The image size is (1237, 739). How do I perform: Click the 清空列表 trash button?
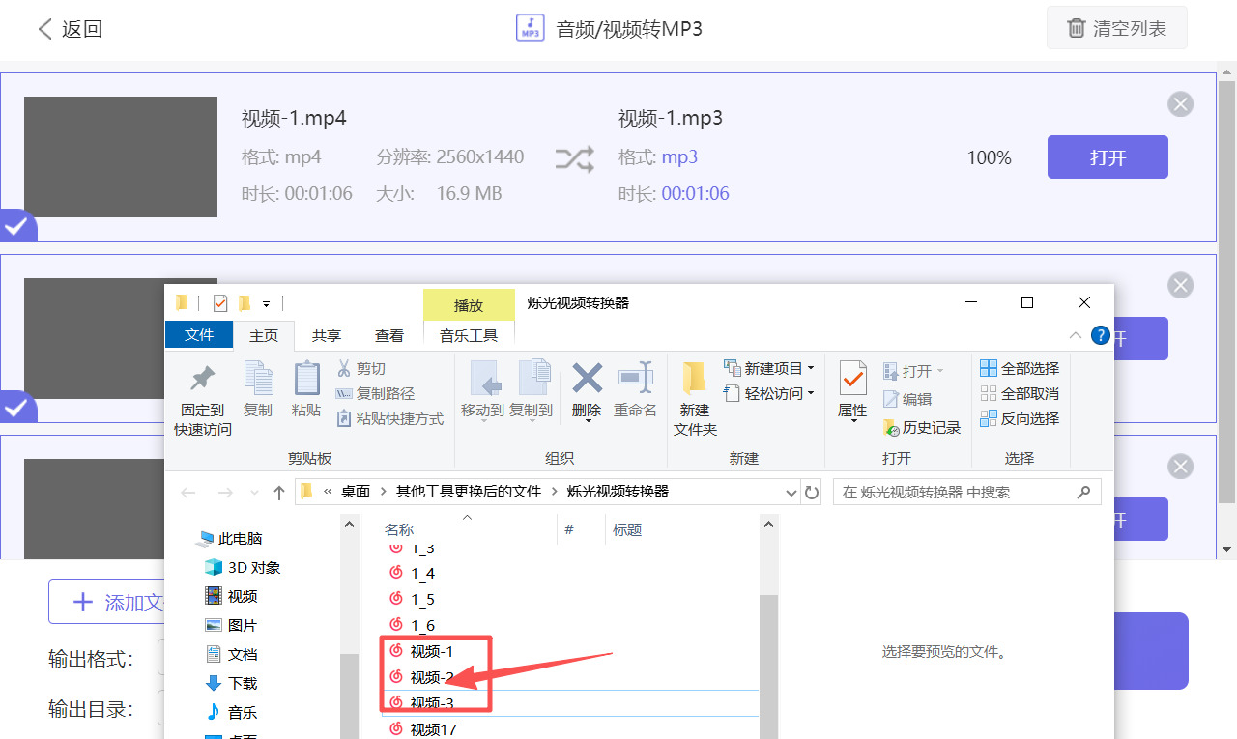pos(1116,29)
